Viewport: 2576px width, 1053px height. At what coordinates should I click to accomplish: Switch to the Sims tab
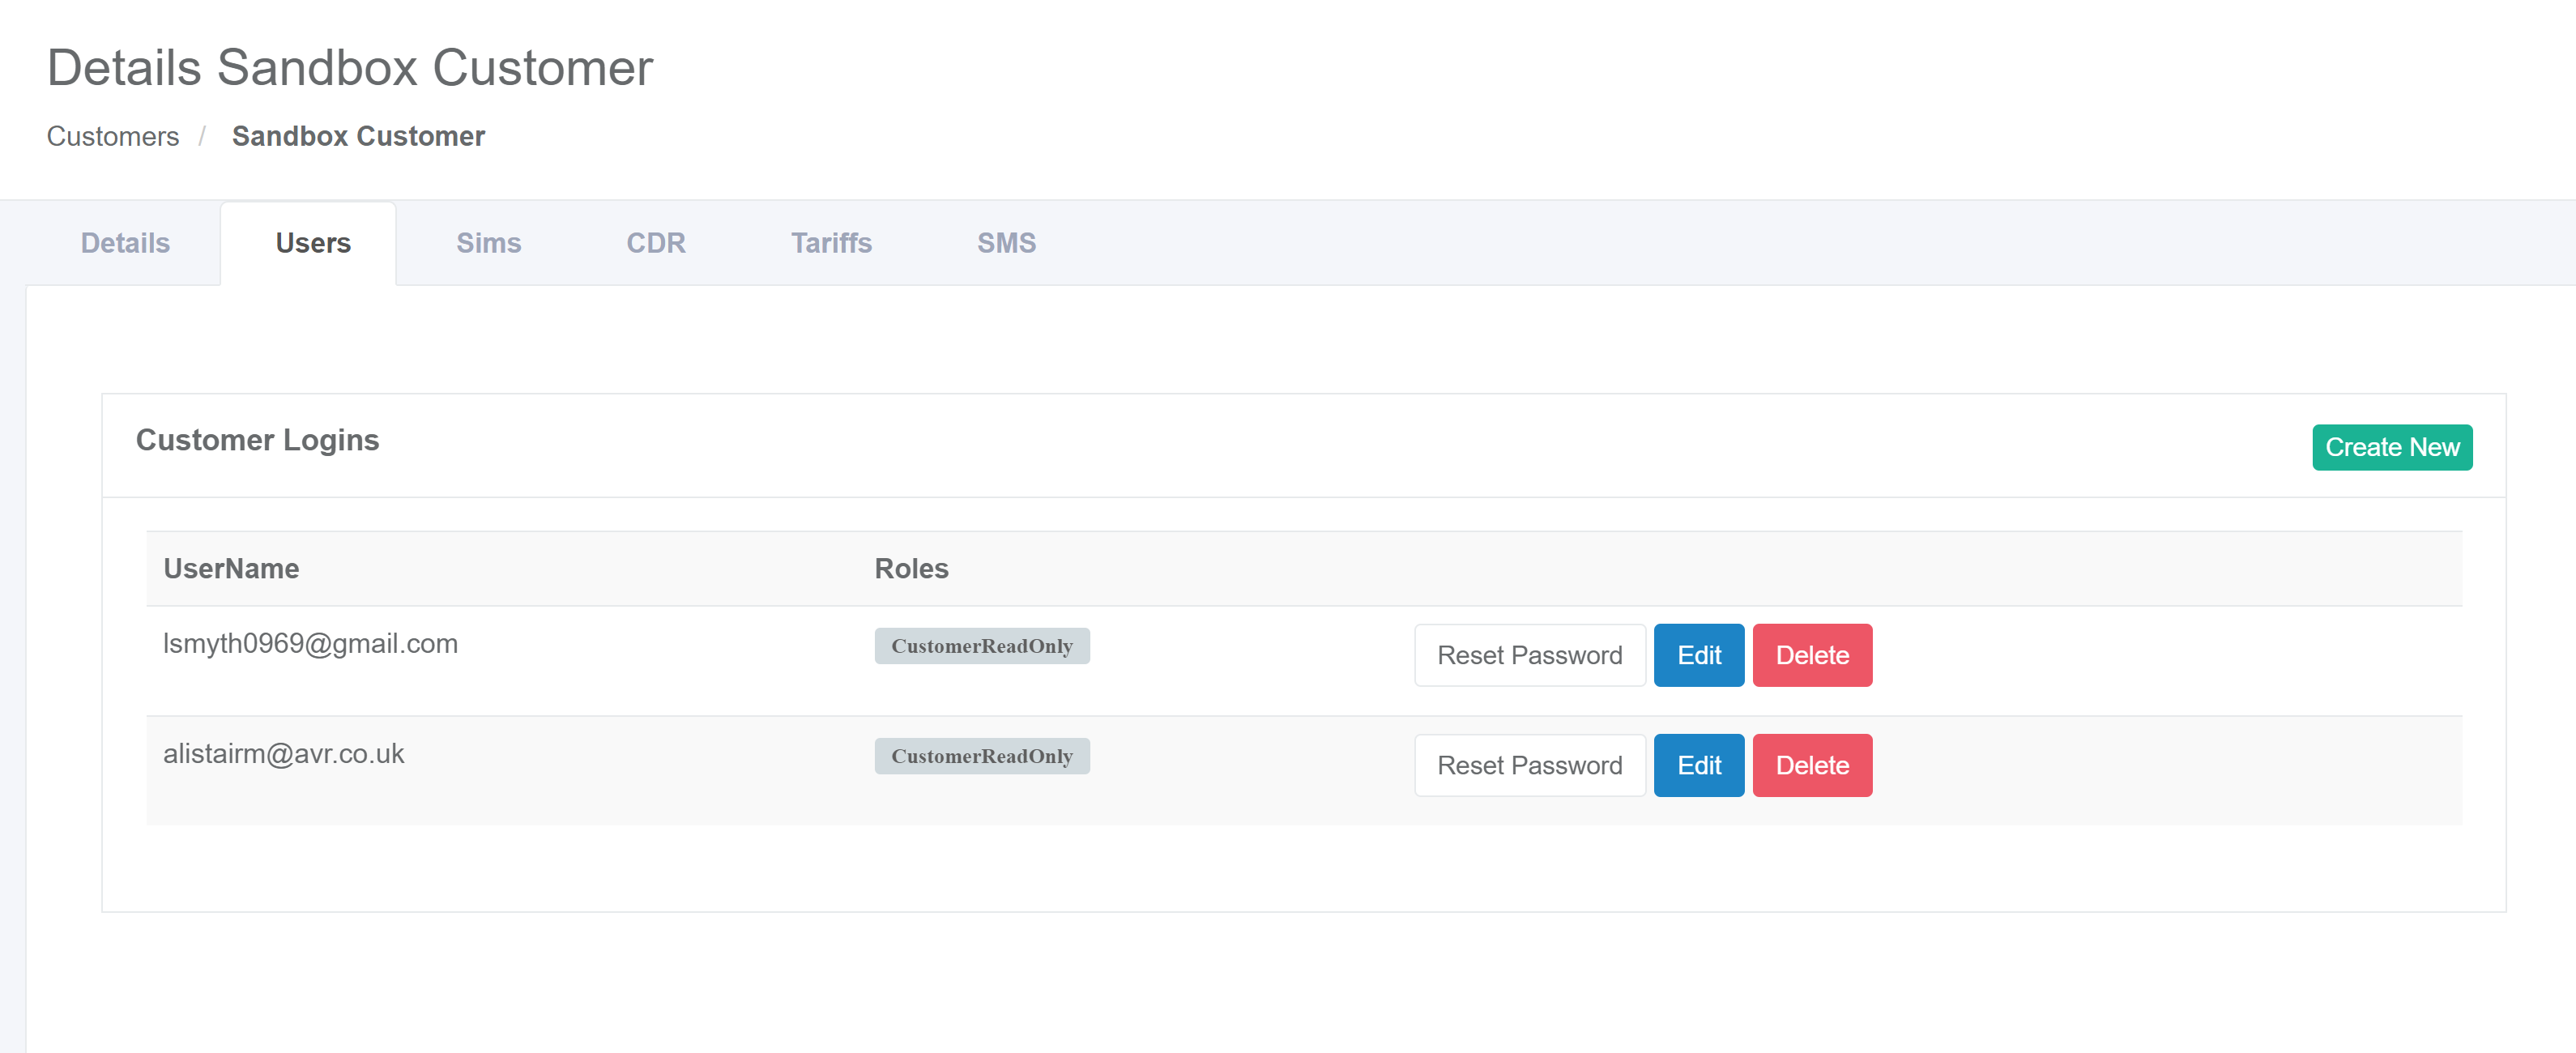coord(488,243)
